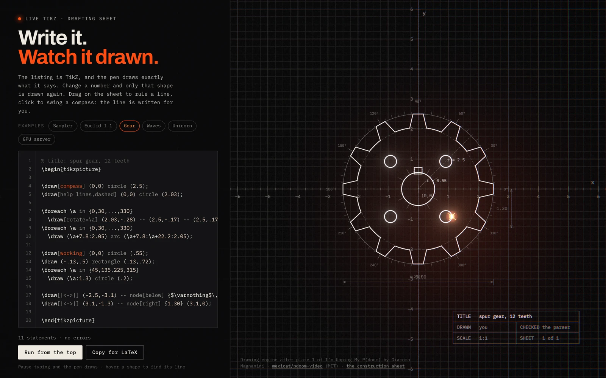This screenshot has height=378, width=606.
Task: Click the keyway rectangle above the bore
Action: [418, 171]
